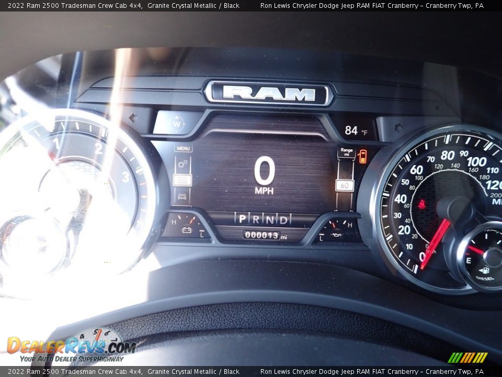The height and width of the screenshot is (377, 502).
Task: Select the highlighted Speed menu item
Action: coord(182,180)
